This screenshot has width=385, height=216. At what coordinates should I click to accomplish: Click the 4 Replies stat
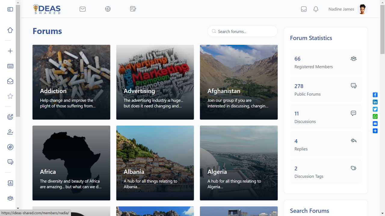[x=326, y=144]
